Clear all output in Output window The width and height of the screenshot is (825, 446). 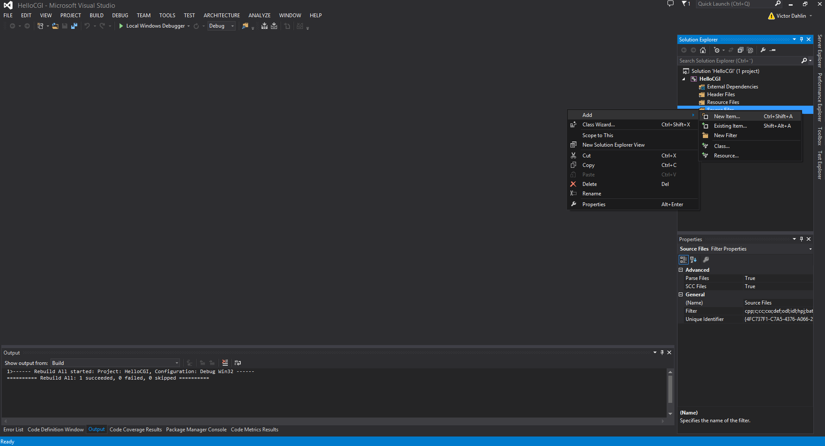(x=225, y=363)
